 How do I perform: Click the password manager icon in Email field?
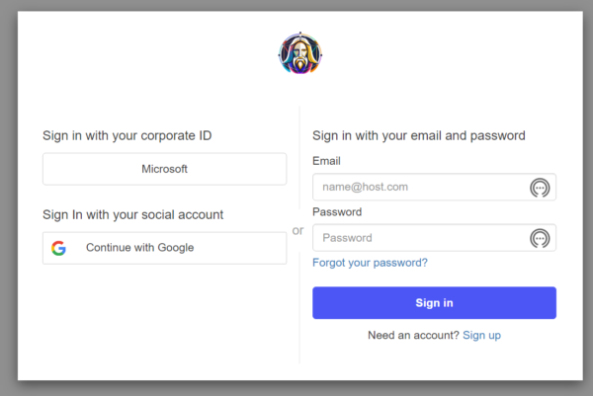(x=540, y=187)
